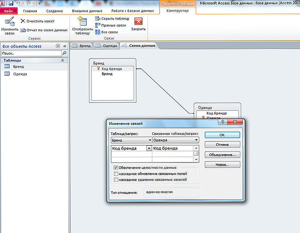The height and width of the screenshot is (233, 300).
Task: Uncheck Обеспечение целостности данных checkbox
Action: pos(116,168)
